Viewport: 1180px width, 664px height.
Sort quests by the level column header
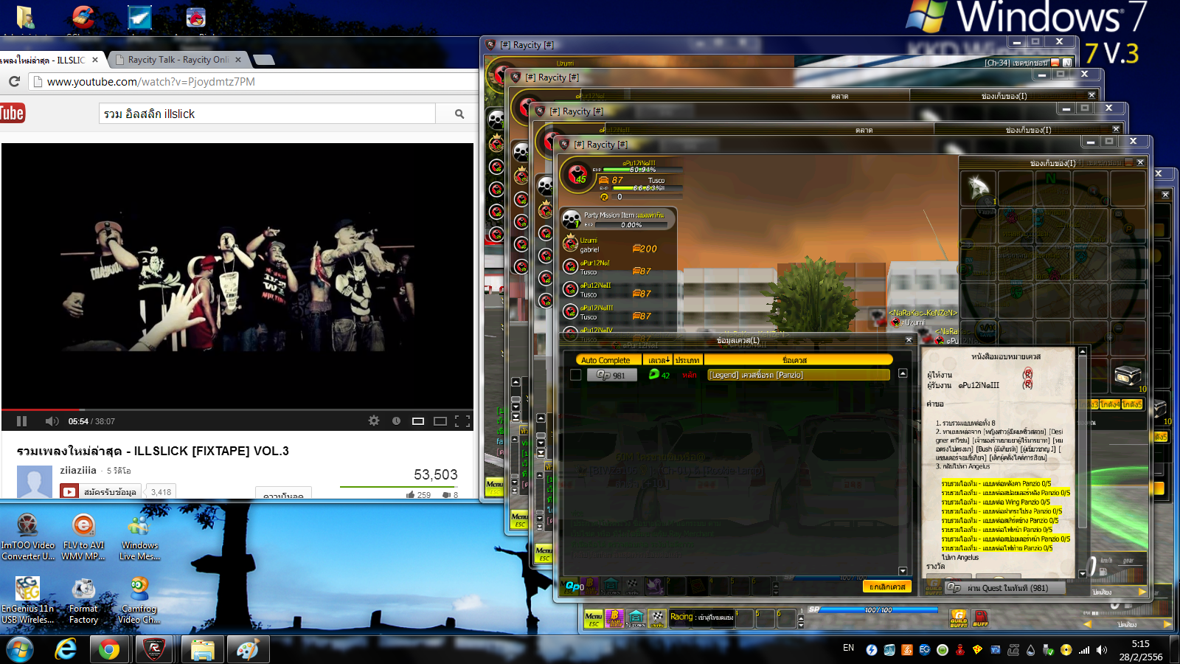[657, 360]
